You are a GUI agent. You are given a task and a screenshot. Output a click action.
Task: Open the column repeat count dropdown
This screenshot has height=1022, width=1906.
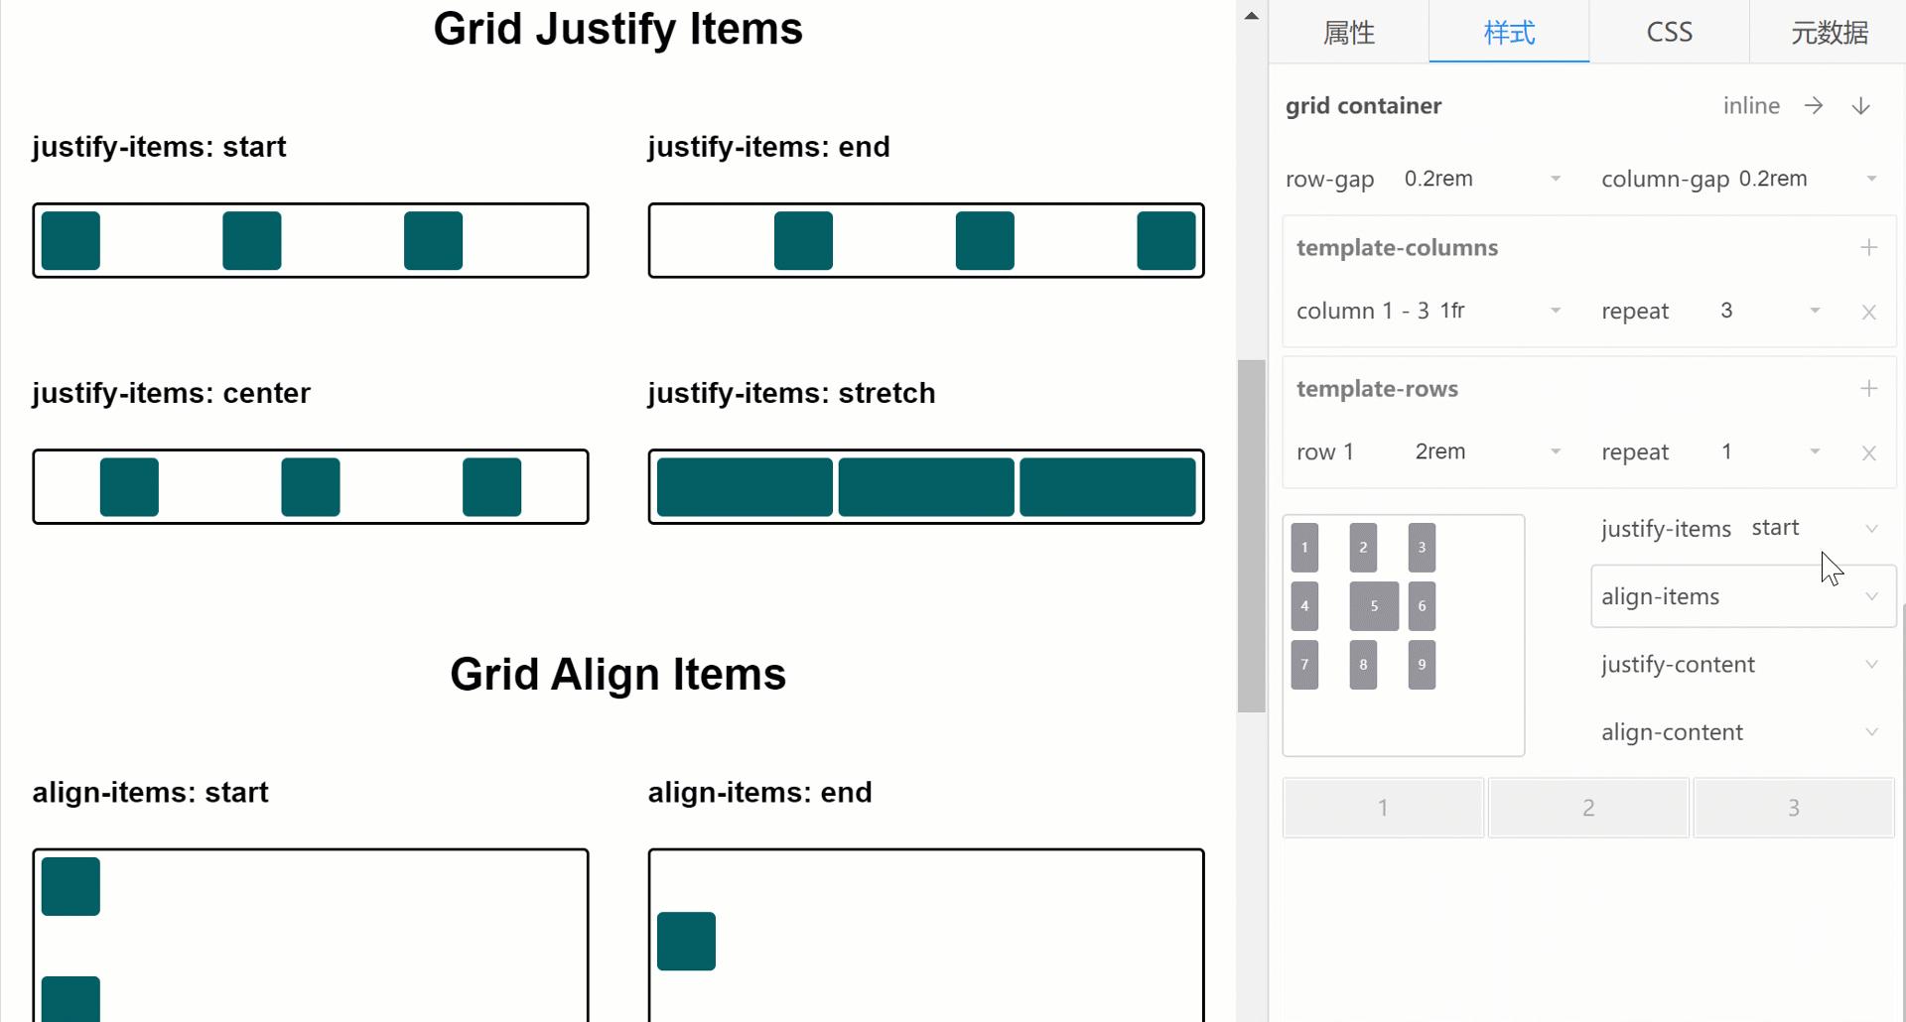click(1815, 311)
